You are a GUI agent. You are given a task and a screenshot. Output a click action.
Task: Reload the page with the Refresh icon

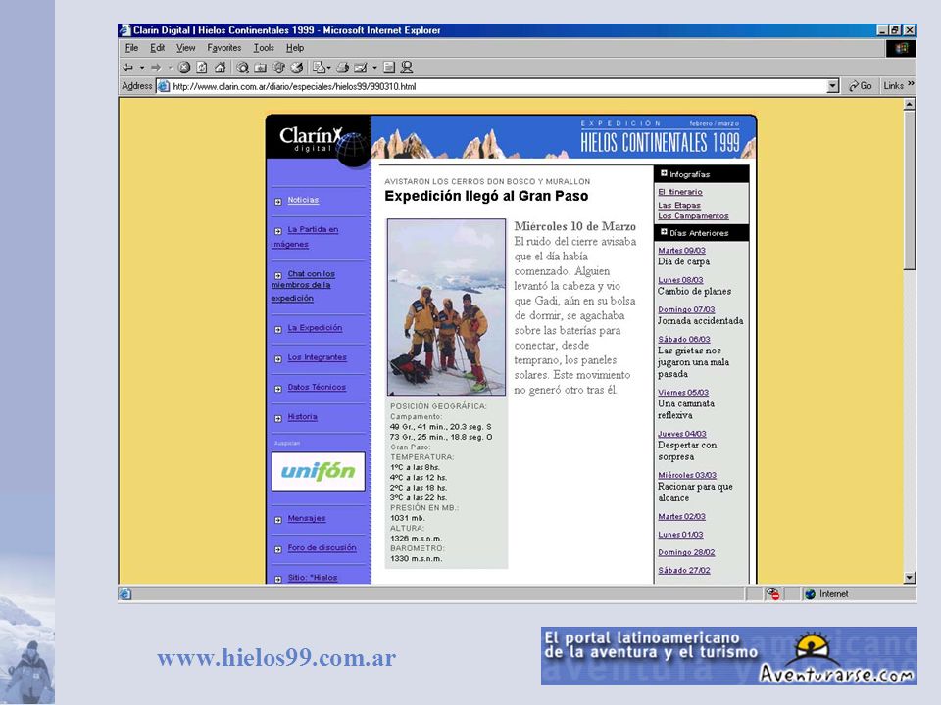click(202, 68)
